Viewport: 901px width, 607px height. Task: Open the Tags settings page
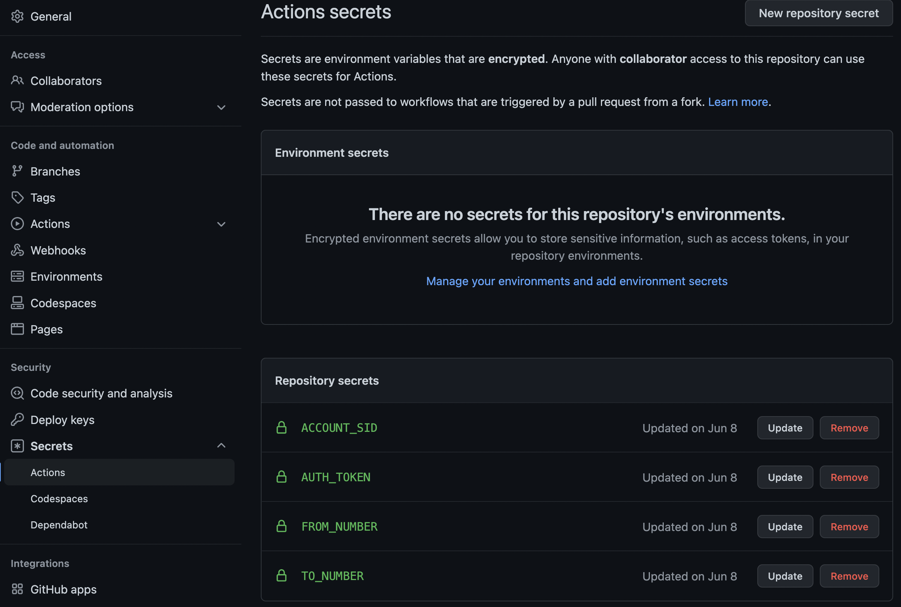coord(43,198)
